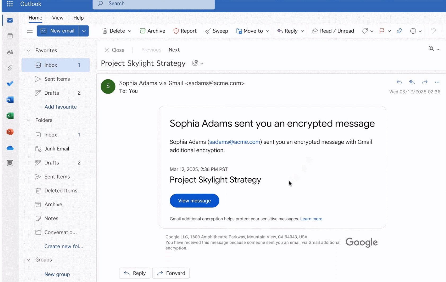Select the Sweep tool in the ribbon
Image resolution: width=446 pixels, height=282 pixels.
pyautogui.click(x=216, y=31)
